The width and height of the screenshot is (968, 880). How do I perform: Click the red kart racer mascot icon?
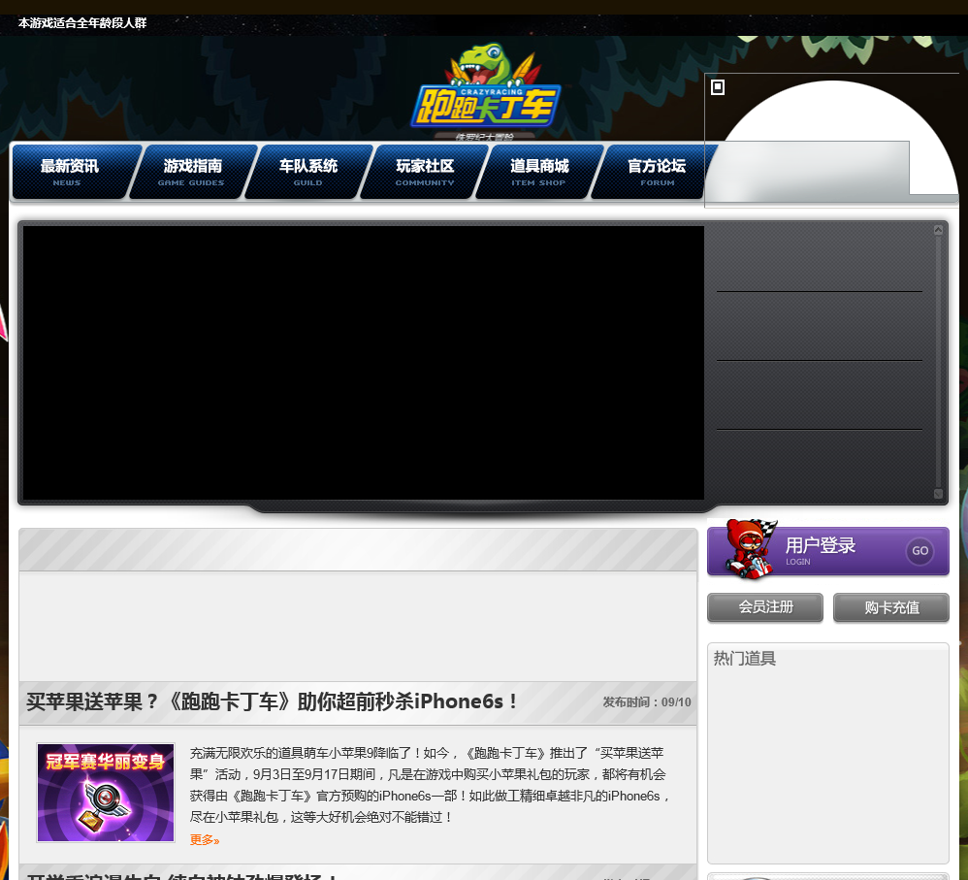[x=750, y=548]
